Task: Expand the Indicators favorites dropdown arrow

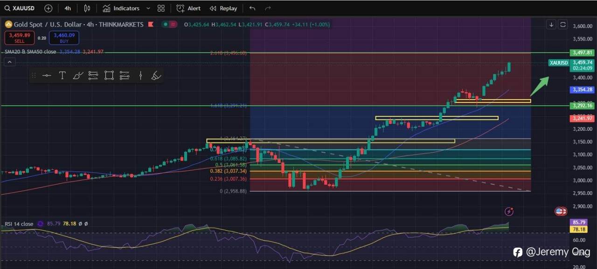Action: pos(148,8)
